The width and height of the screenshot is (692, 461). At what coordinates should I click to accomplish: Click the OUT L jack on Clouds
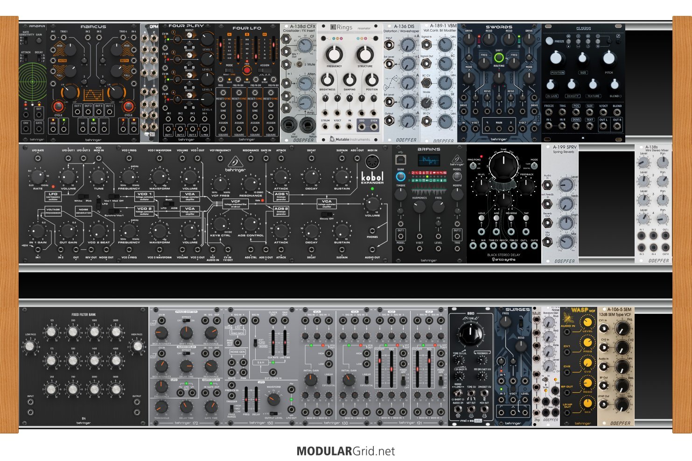click(x=603, y=126)
